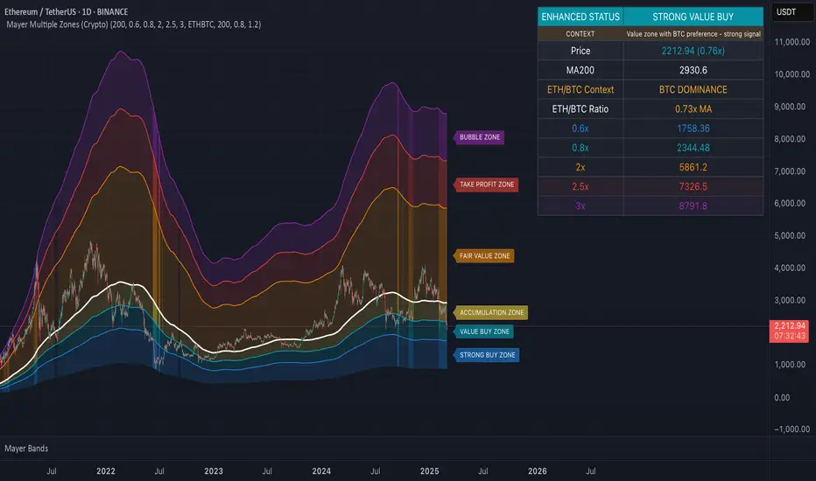816x481 pixels.
Task: Click the 2x row label
Action: (x=580, y=167)
